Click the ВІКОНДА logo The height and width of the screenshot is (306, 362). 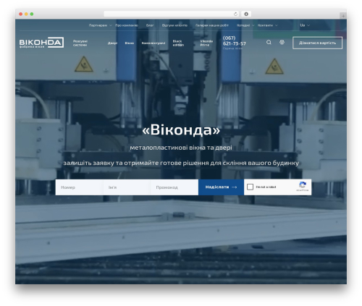(x=41, y=43)
